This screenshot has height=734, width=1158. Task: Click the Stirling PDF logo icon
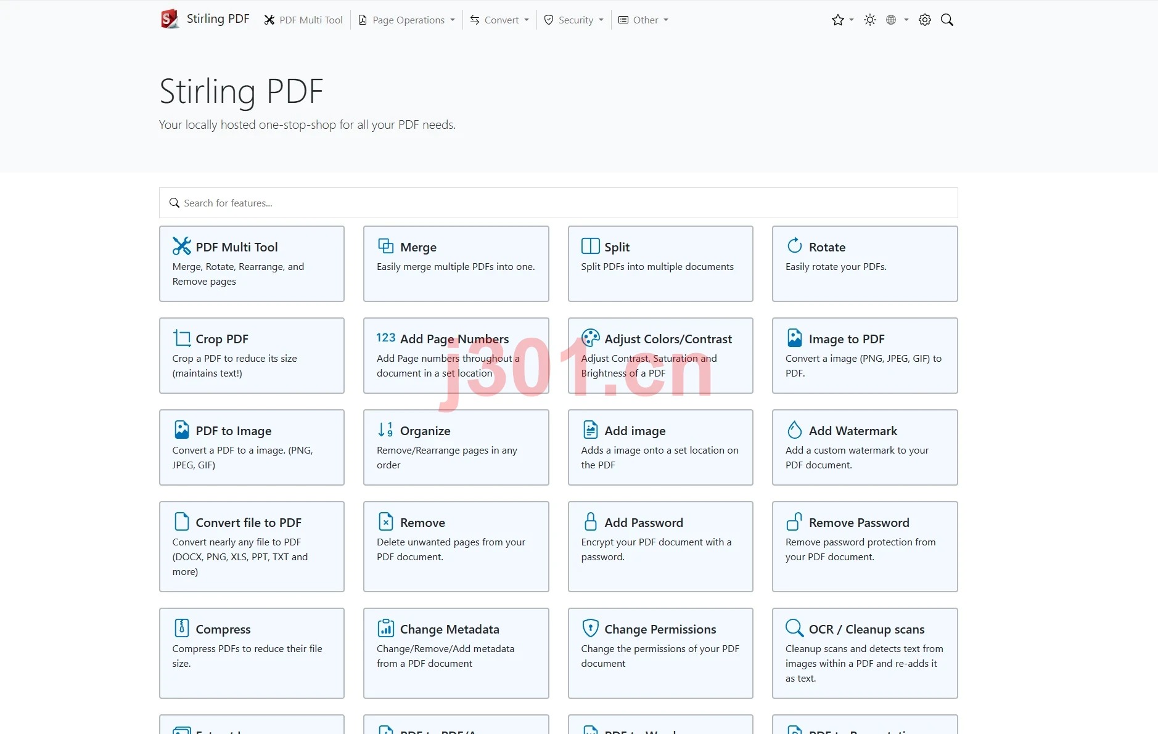(x=170, y=19)
